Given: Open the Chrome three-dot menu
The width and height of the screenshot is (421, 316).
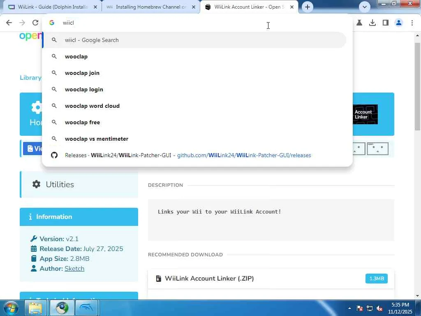Looking at the screenshot, I should tap(412, 23).
